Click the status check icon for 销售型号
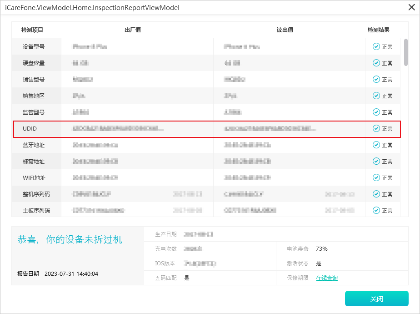The height and width of the screenshot is (314, 420). coord(376,80)
